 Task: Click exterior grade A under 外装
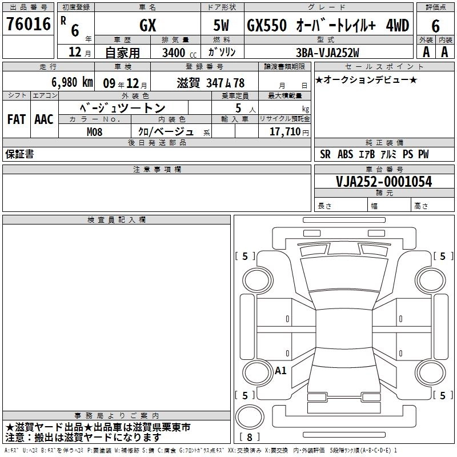[x=426, y=52]
